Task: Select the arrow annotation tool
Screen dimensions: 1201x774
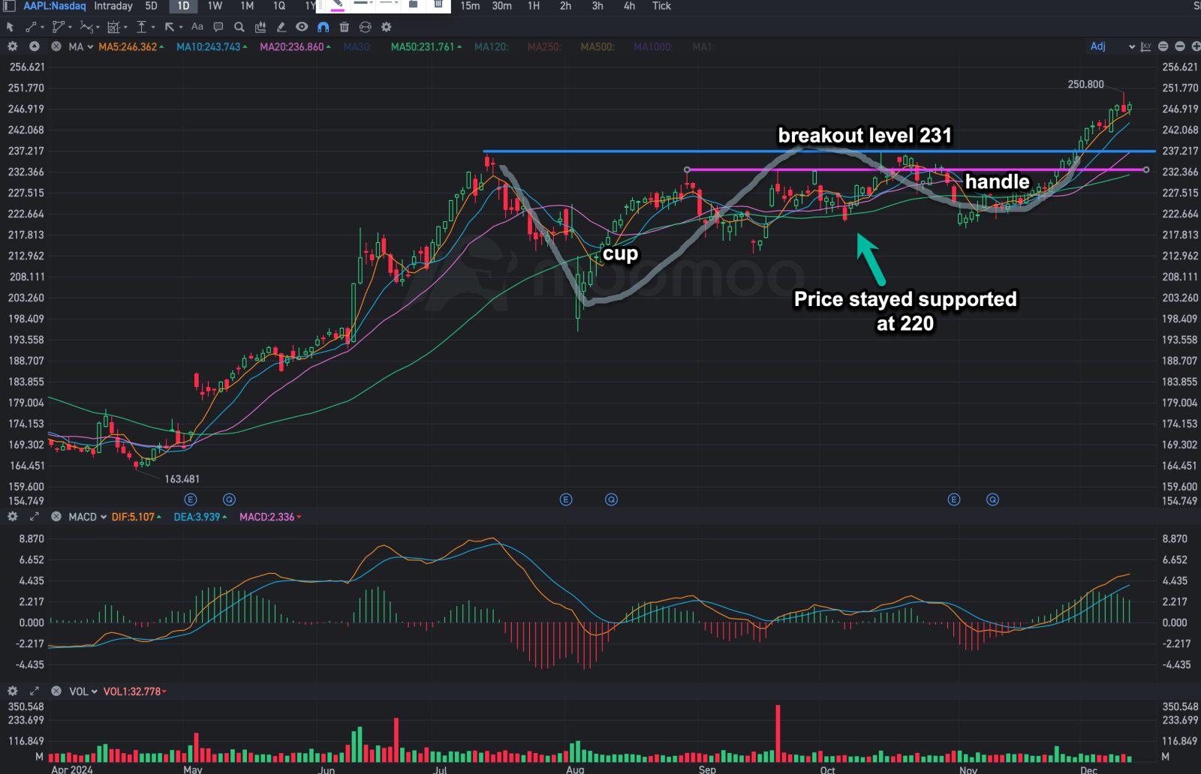Action: (170, 27)
